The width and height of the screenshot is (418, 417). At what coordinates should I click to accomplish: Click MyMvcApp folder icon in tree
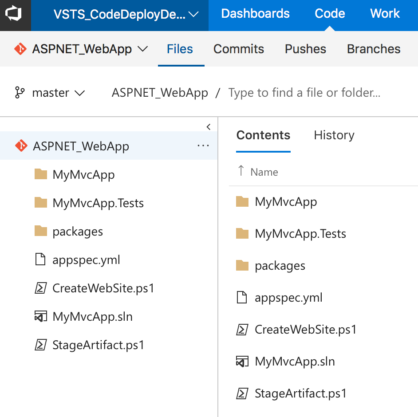click(x=41, y=174)
